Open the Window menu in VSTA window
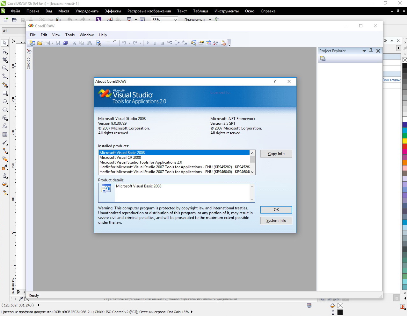 (87, 35)
